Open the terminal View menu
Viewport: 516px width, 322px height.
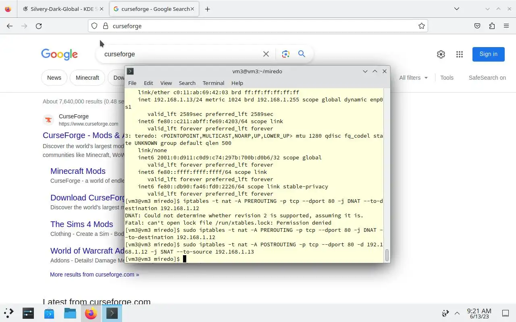(x=166, y=83)
